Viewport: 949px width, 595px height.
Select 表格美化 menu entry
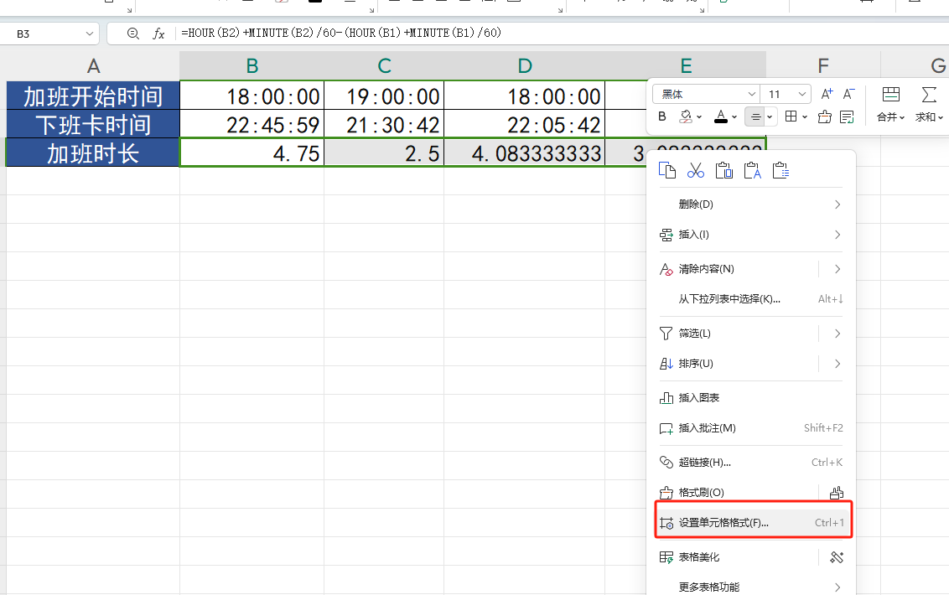coord(699,556)
